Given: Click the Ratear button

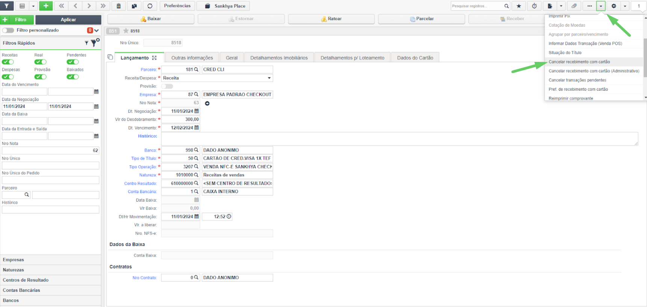Looking at the screenshot, I should (x=331, y=19).
